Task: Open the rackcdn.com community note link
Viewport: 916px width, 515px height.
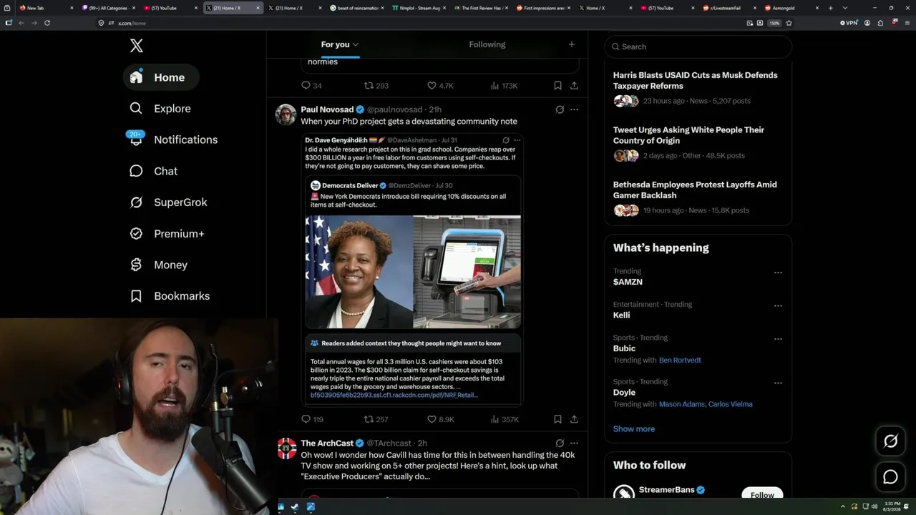Action: [394, 395]
